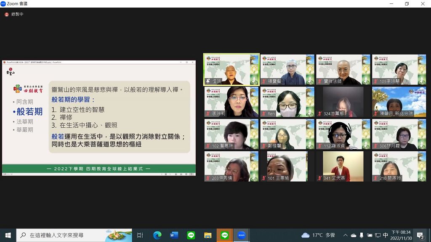This screenshot has height=242, width=431.
Task: Open Microsoft Edge from the taskbar
Action: point(157,235)
